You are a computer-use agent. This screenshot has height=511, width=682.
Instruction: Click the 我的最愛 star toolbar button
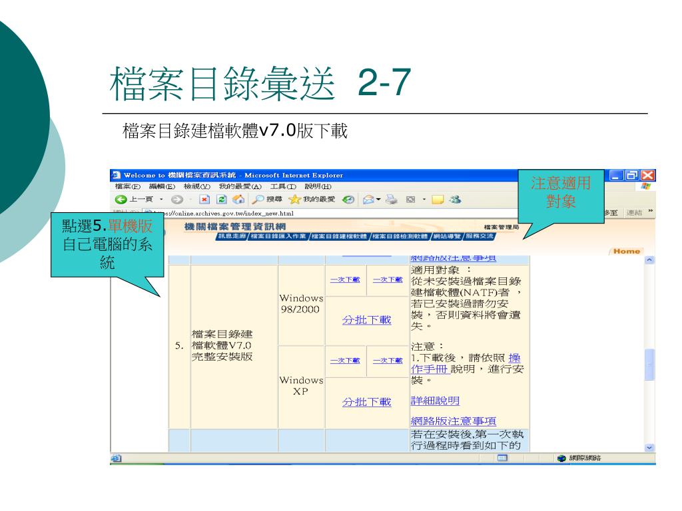[312, 200]
